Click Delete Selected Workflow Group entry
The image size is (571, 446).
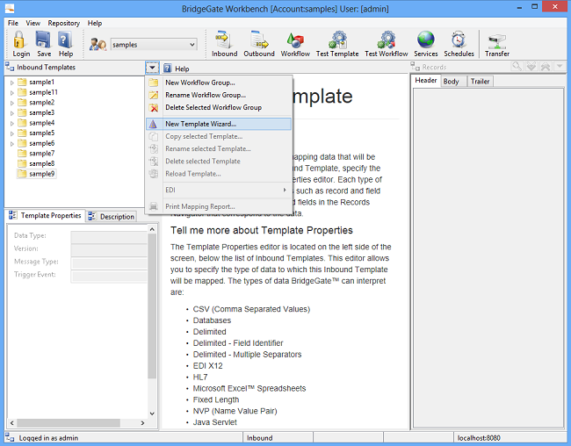click(213, 107)
